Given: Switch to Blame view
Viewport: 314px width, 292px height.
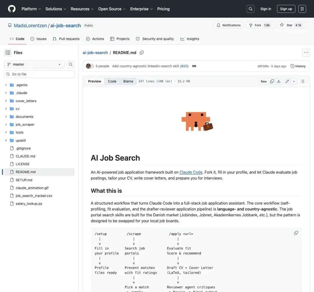Looking at the screenshot, I should [128, 81].
